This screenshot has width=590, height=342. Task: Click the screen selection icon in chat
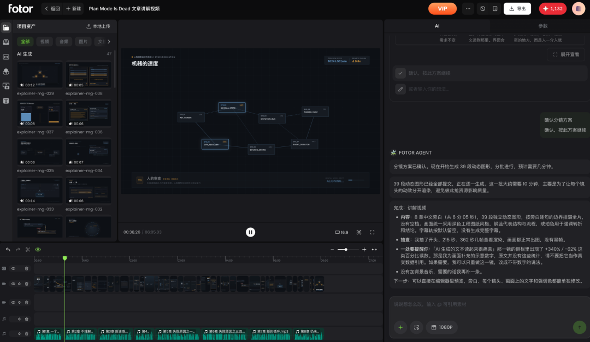416,327
